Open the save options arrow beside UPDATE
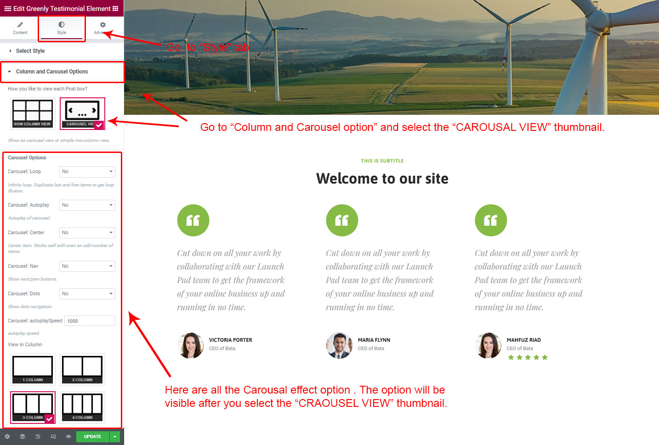The image size is (659, 445). [x=115, y=436]
